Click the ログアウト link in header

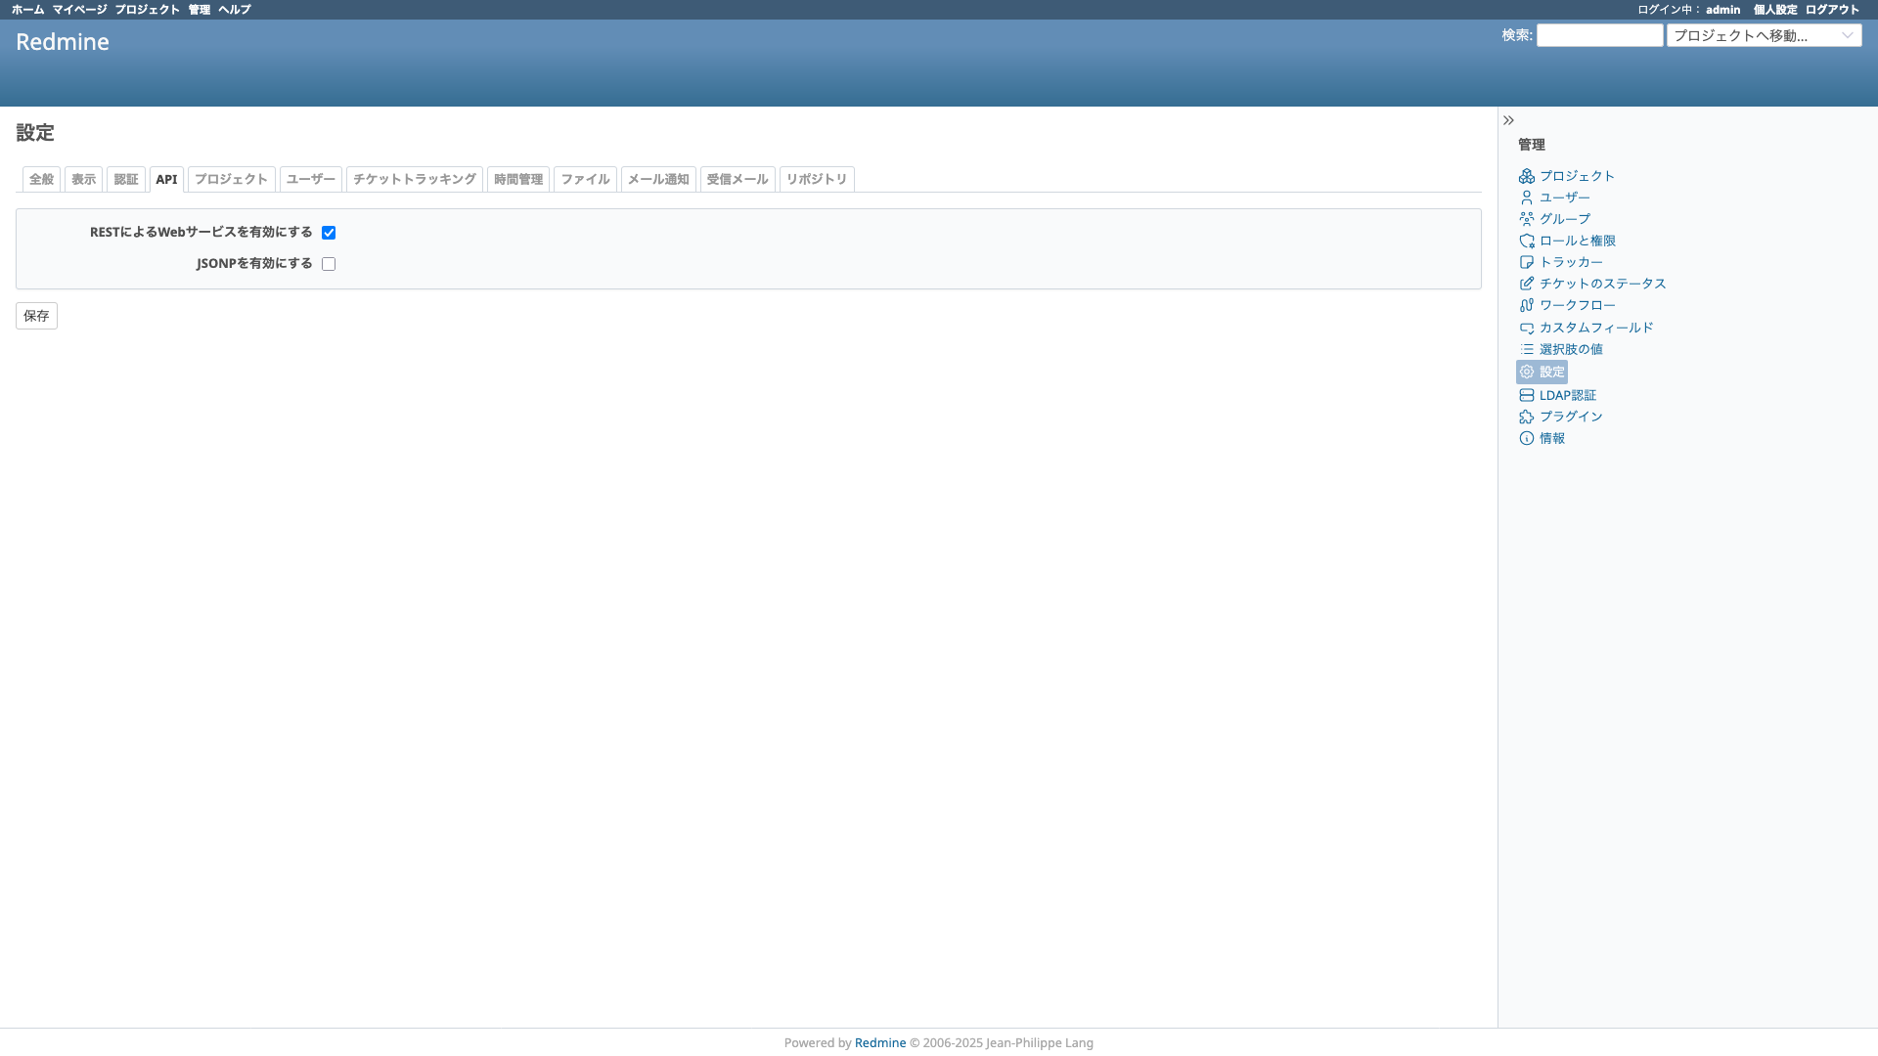pyautogui.click(x=1831, y=10)
